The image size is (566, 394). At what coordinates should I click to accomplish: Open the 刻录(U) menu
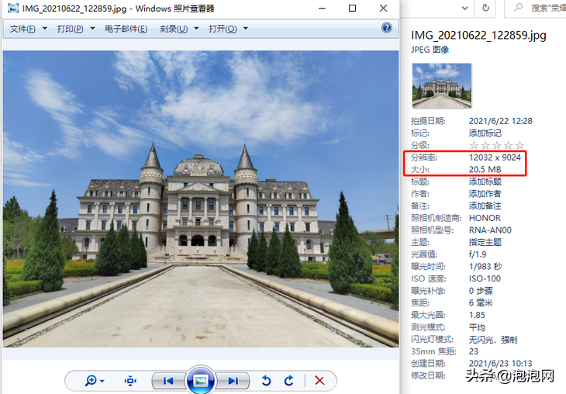pyautogui.click(x=174, y=29)
